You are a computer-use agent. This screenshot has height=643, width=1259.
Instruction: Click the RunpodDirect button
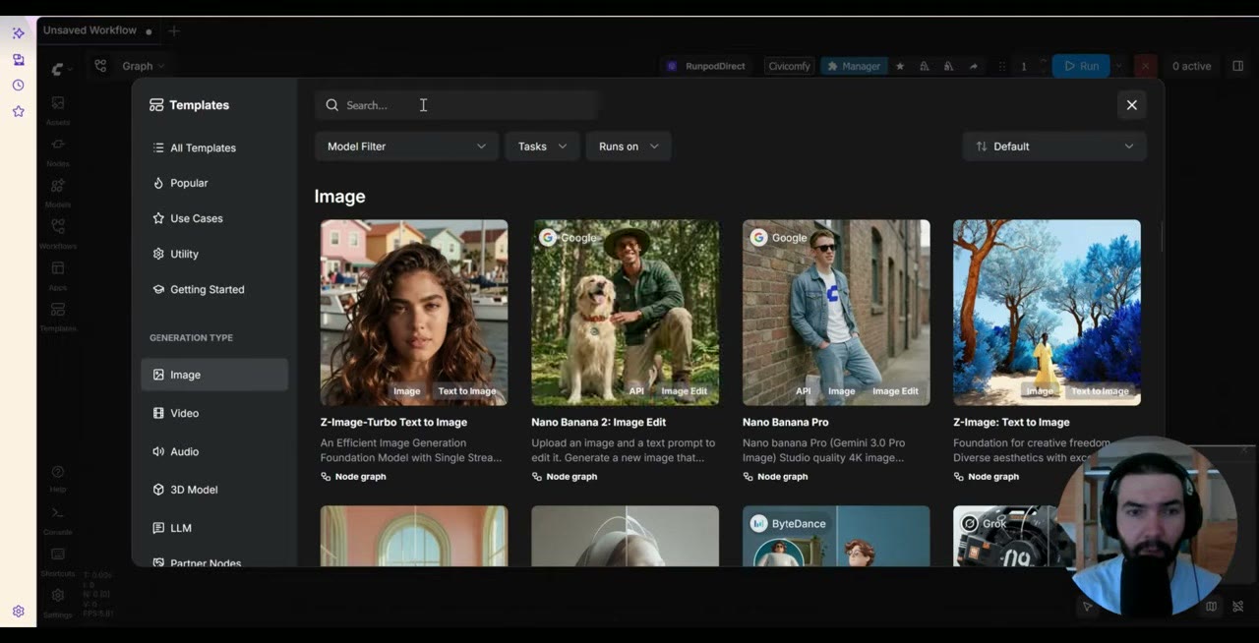(707, 66)
